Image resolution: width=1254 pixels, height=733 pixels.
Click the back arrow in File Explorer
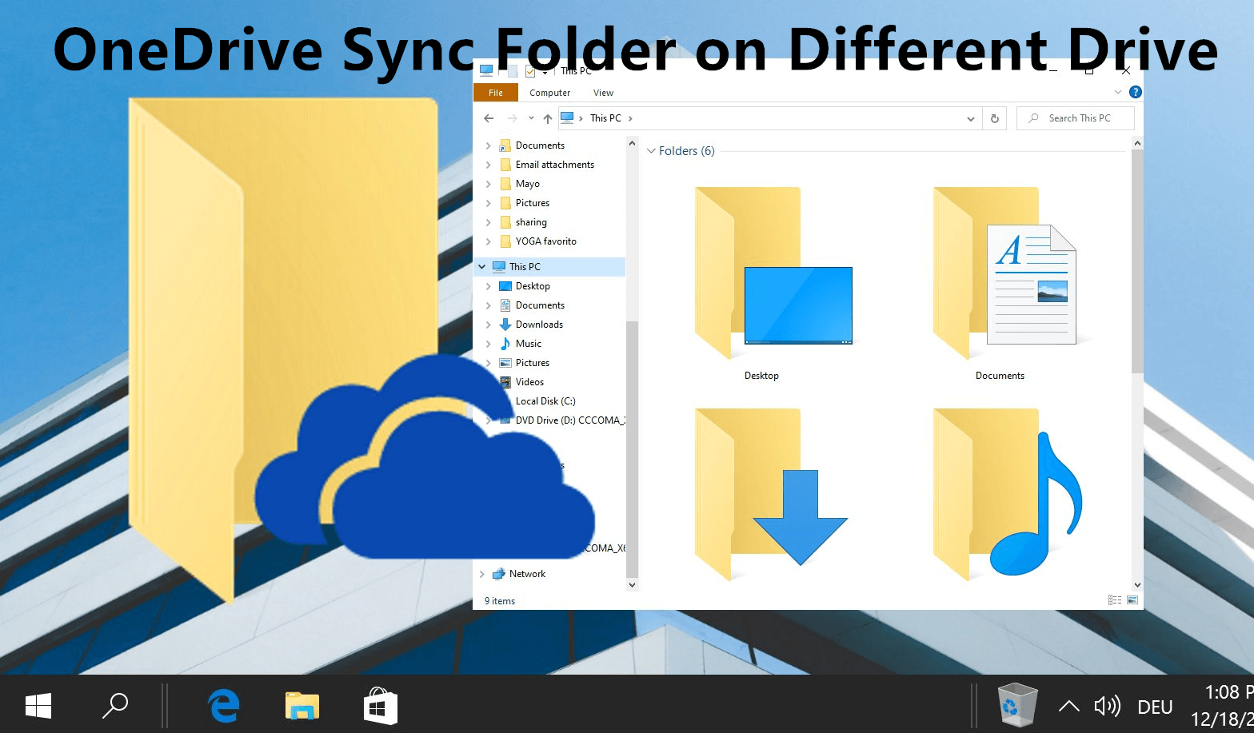pos(489,118)
